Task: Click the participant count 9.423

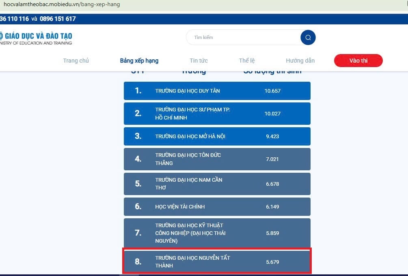Action: pyautogui.click(x=272, y=137)
